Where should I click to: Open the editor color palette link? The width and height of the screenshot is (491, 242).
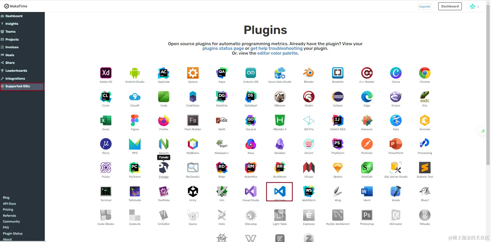[x=277, y=53]
